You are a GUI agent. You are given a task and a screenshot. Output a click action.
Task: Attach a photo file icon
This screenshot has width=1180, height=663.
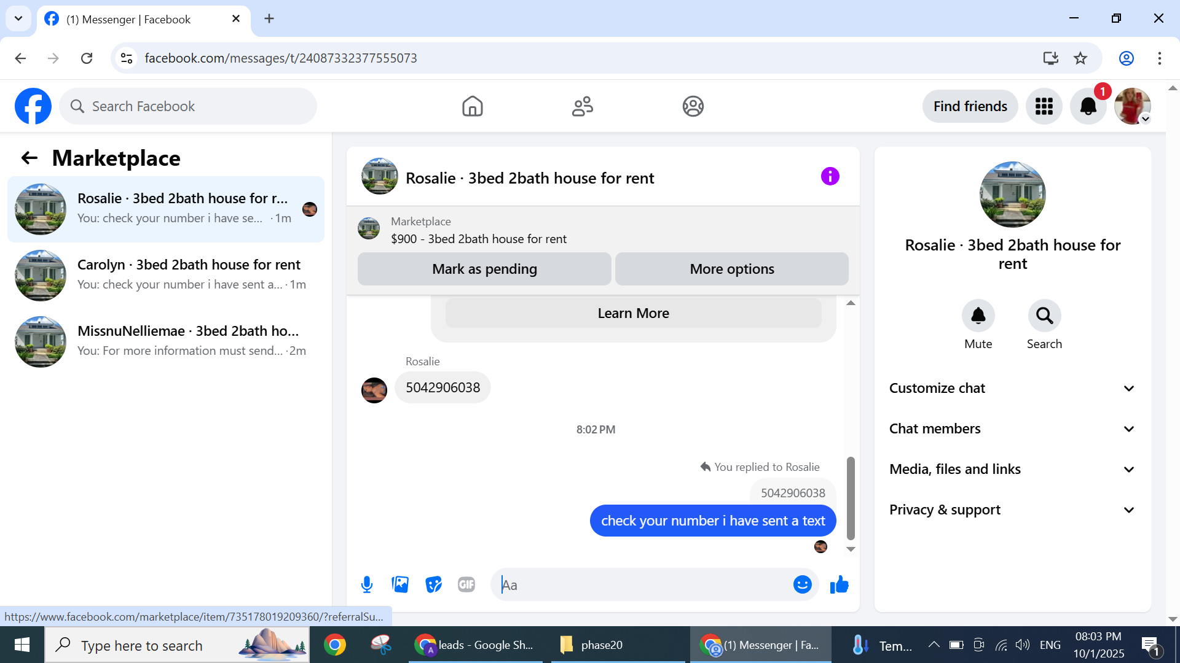click(x=400, y=584)
